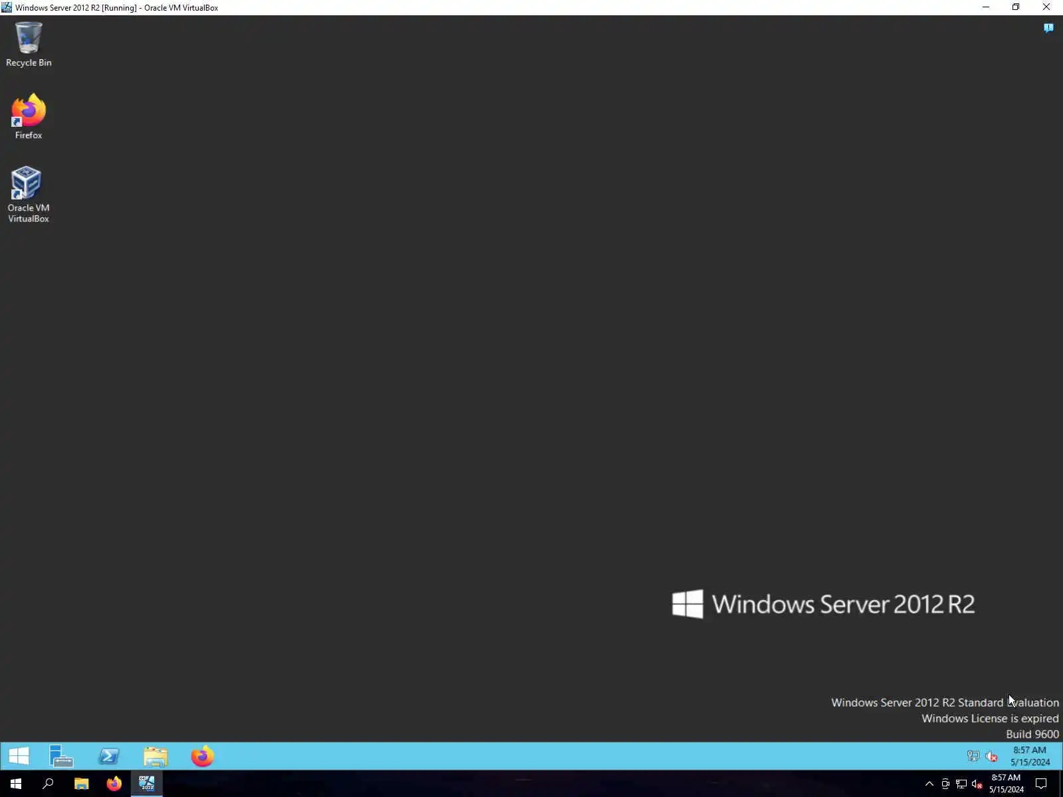Click the host Meet Now tray icon
The width and height of the screenshot is (1063, 797).
(x=945, y=784)
